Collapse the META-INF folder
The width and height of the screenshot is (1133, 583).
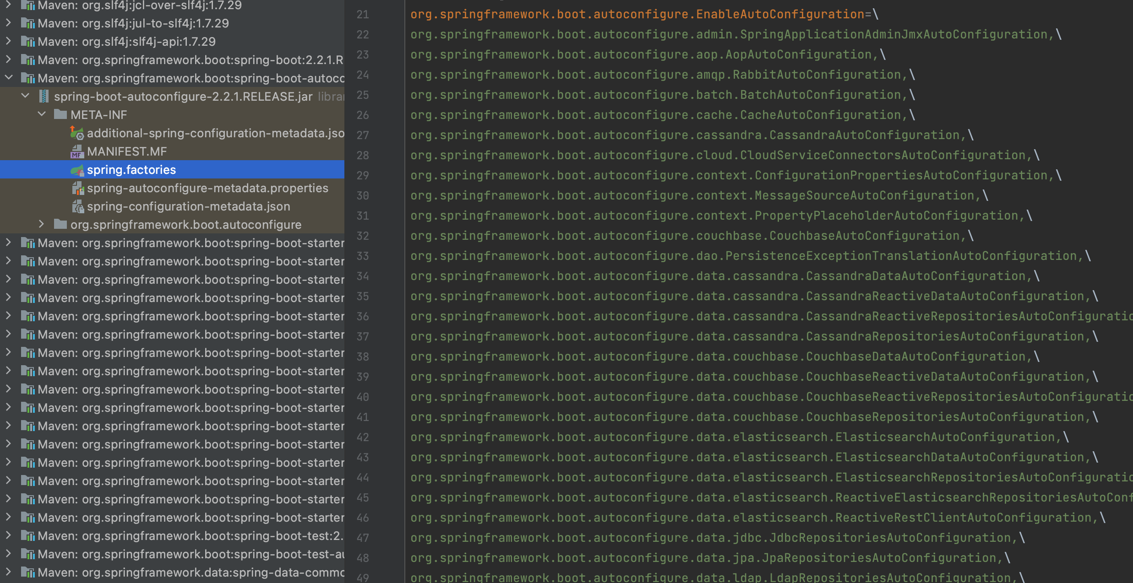pos(42,114)
